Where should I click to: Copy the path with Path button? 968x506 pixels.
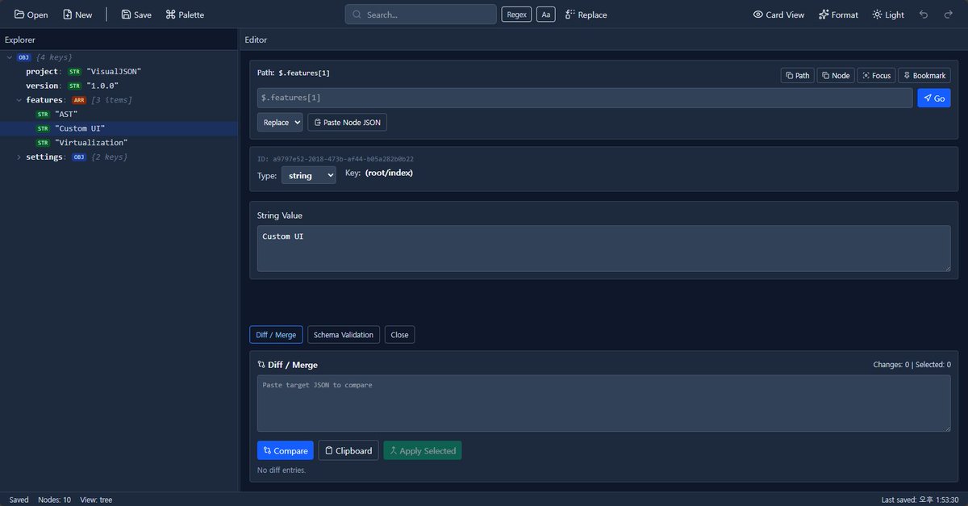click(797, 75)
